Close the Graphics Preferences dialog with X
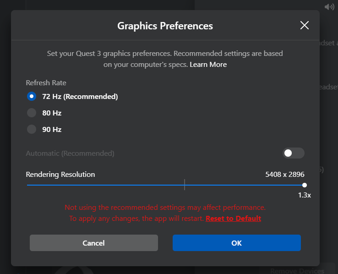338x274 pixels. click(x=305, y=25)
